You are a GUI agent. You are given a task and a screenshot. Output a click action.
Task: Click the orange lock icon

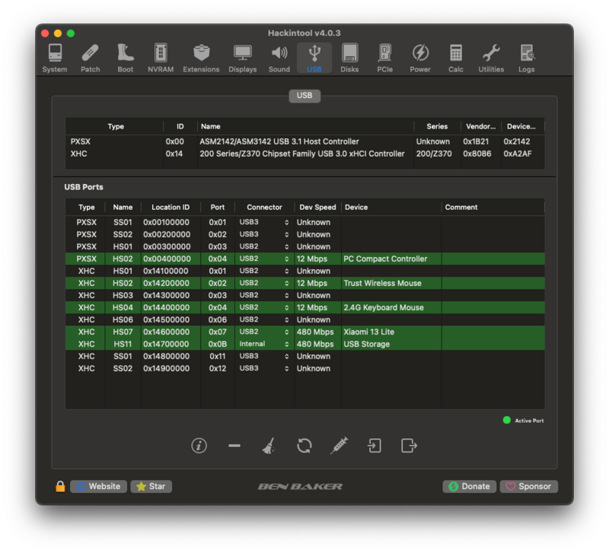coord(60,487)
